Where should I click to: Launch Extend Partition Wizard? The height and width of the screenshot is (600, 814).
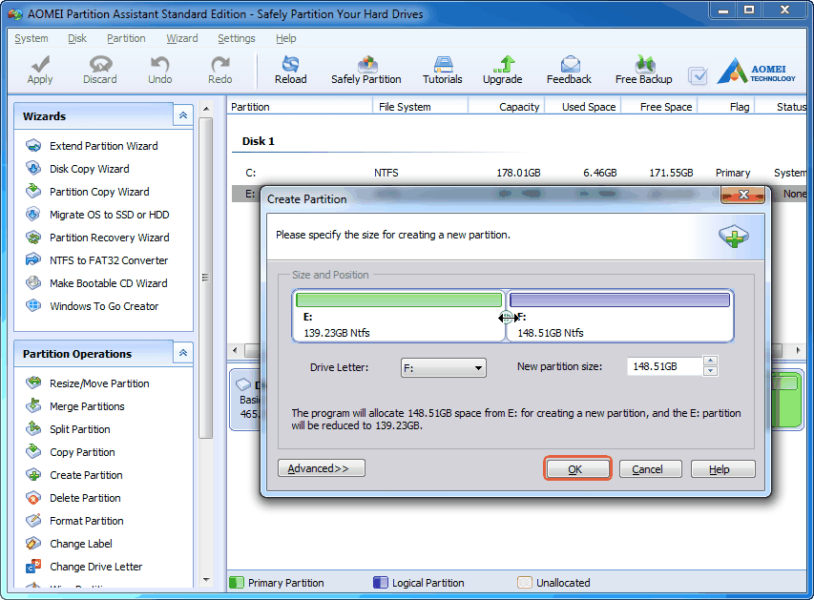(x=103, y=146)
